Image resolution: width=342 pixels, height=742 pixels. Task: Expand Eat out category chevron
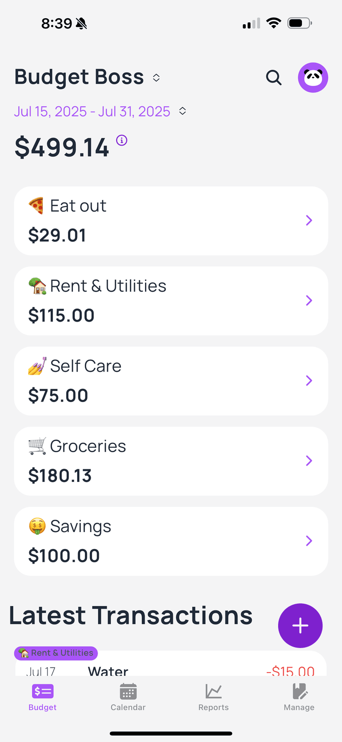309,220
